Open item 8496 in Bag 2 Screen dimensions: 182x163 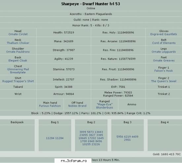click(x=99, y=141)
